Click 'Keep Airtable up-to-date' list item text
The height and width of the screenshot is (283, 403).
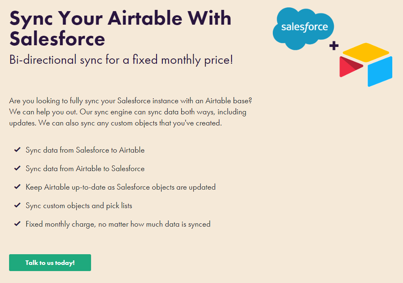point(120,187)
